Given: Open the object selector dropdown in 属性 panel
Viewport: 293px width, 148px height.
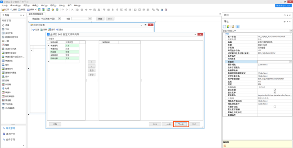Looking at the screenshot, I should tap(291, 31).
